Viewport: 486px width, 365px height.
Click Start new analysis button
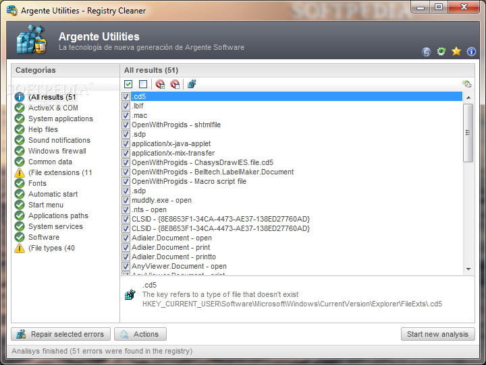coord(437,334)
